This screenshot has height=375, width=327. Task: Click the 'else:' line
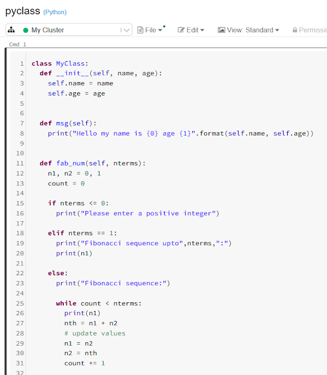pos(58,273)
